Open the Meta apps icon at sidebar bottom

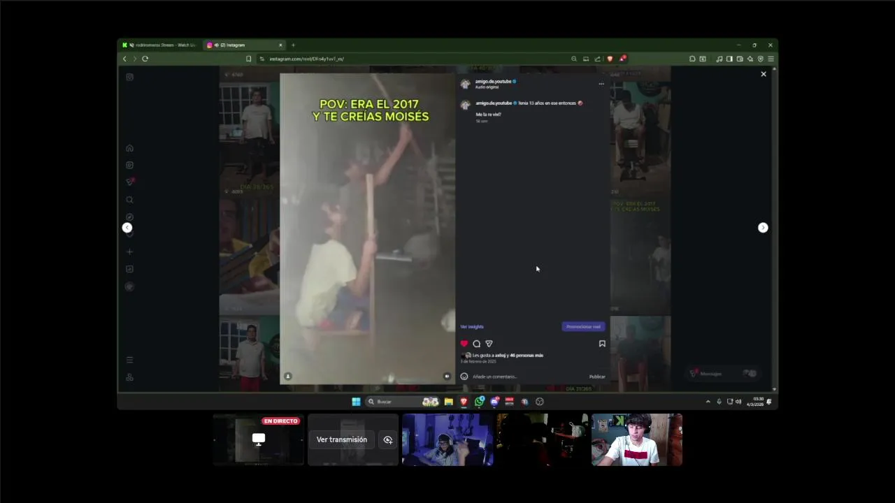(129, 377)
